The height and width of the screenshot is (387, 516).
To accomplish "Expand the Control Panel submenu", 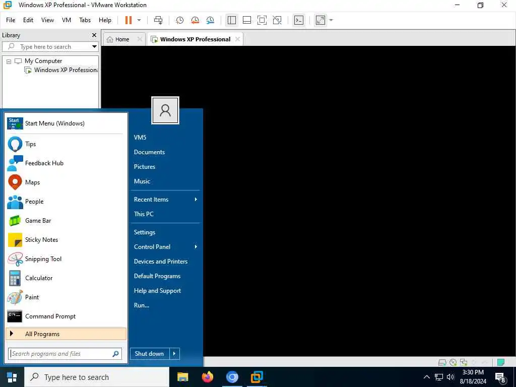I will 165,247.
